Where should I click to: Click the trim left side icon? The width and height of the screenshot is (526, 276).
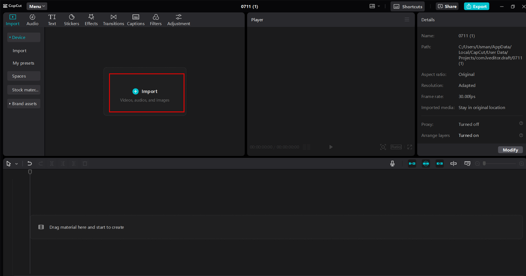pos(63,163)
